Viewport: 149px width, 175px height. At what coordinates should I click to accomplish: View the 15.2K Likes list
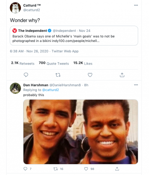83,63
